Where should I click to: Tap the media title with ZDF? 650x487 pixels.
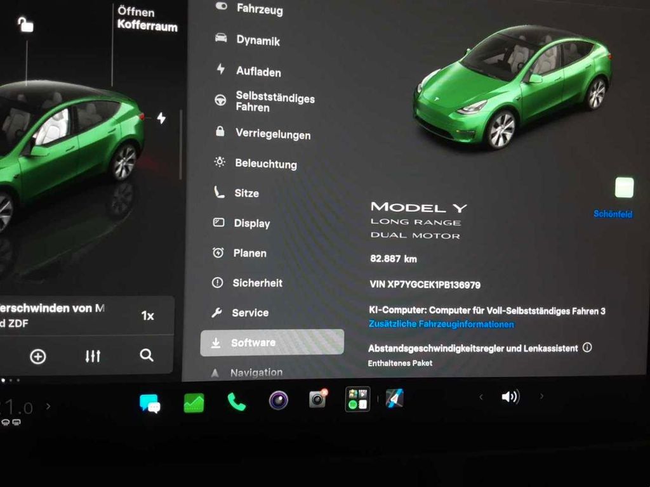click(52, 316)
